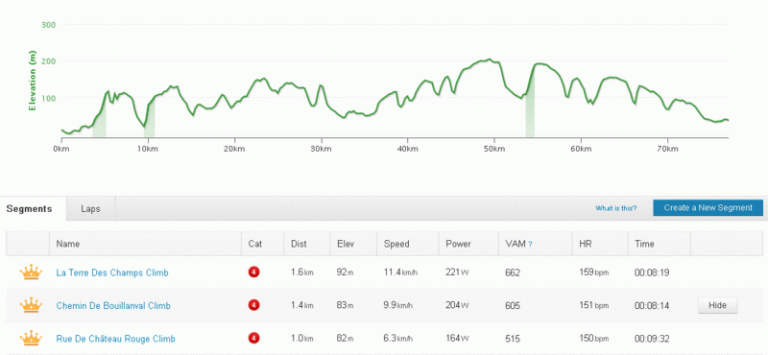This screenshot has height=355, width=768.
Task: Click category 4 badge on Chemin De Bouillanval row
Action: (253, 305)
